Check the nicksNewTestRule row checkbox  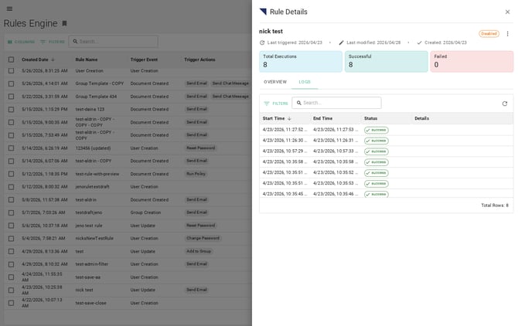point(12,239)
